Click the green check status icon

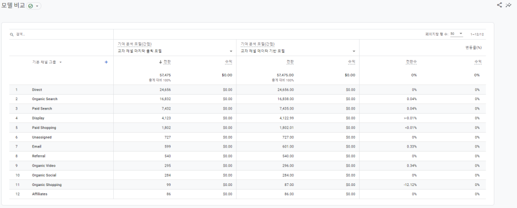coord(31,6)
